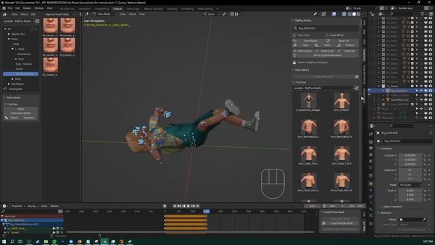Toggle viewport gizmos icon
The width and height of the screenshot is (435, 245).
coord(324,14)
